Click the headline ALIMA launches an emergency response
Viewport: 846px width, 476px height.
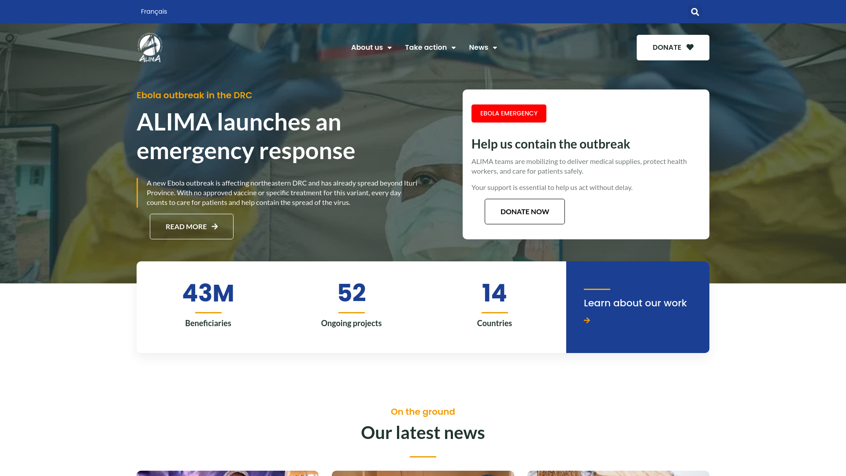tap(246, 136)
